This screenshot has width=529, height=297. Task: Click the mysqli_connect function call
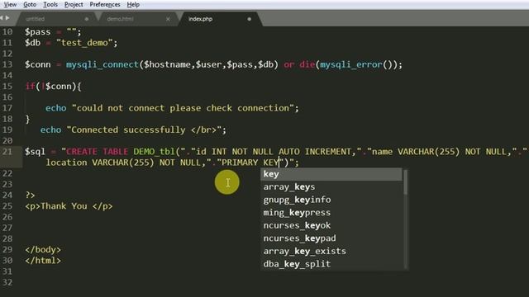(x=102, y=64)
